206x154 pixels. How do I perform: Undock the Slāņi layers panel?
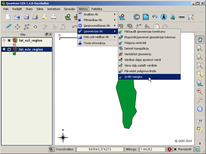(47, 34)
